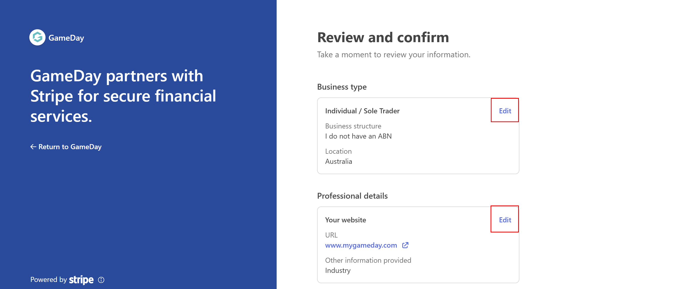Image resolution: width=683 pixels, height=289 pixels.
Task: Click the Your website card title
Action: click(x=345, y=220)
